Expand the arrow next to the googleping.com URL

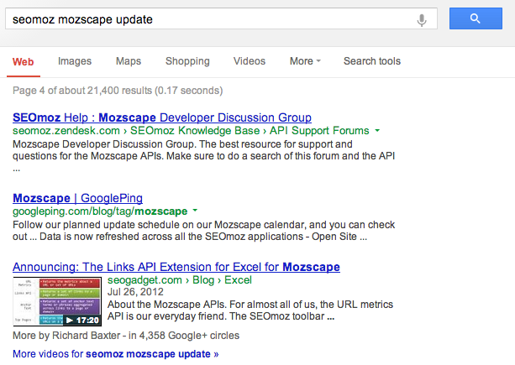pos(195,211)
